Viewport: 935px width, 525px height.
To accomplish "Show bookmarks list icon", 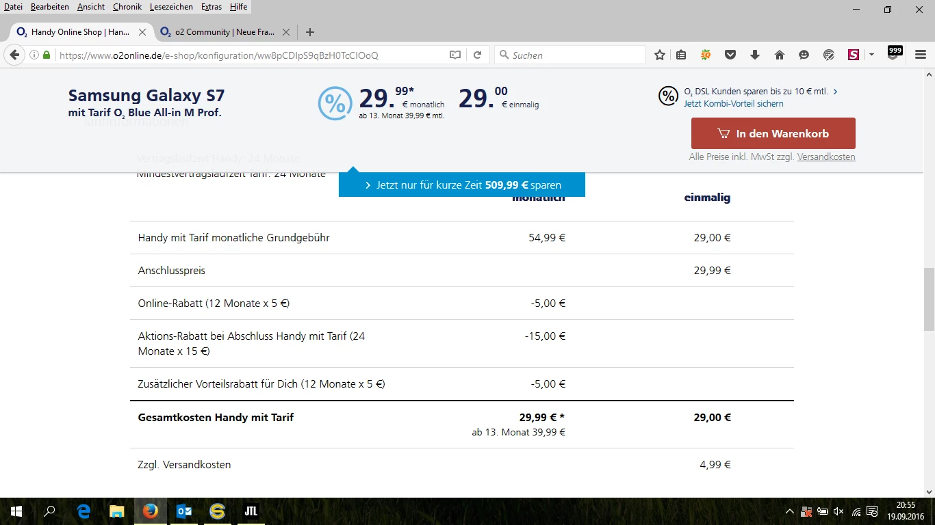I will [681, 55].
